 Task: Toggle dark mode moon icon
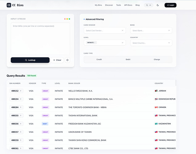pyautogui.click(x=158, y=5)
